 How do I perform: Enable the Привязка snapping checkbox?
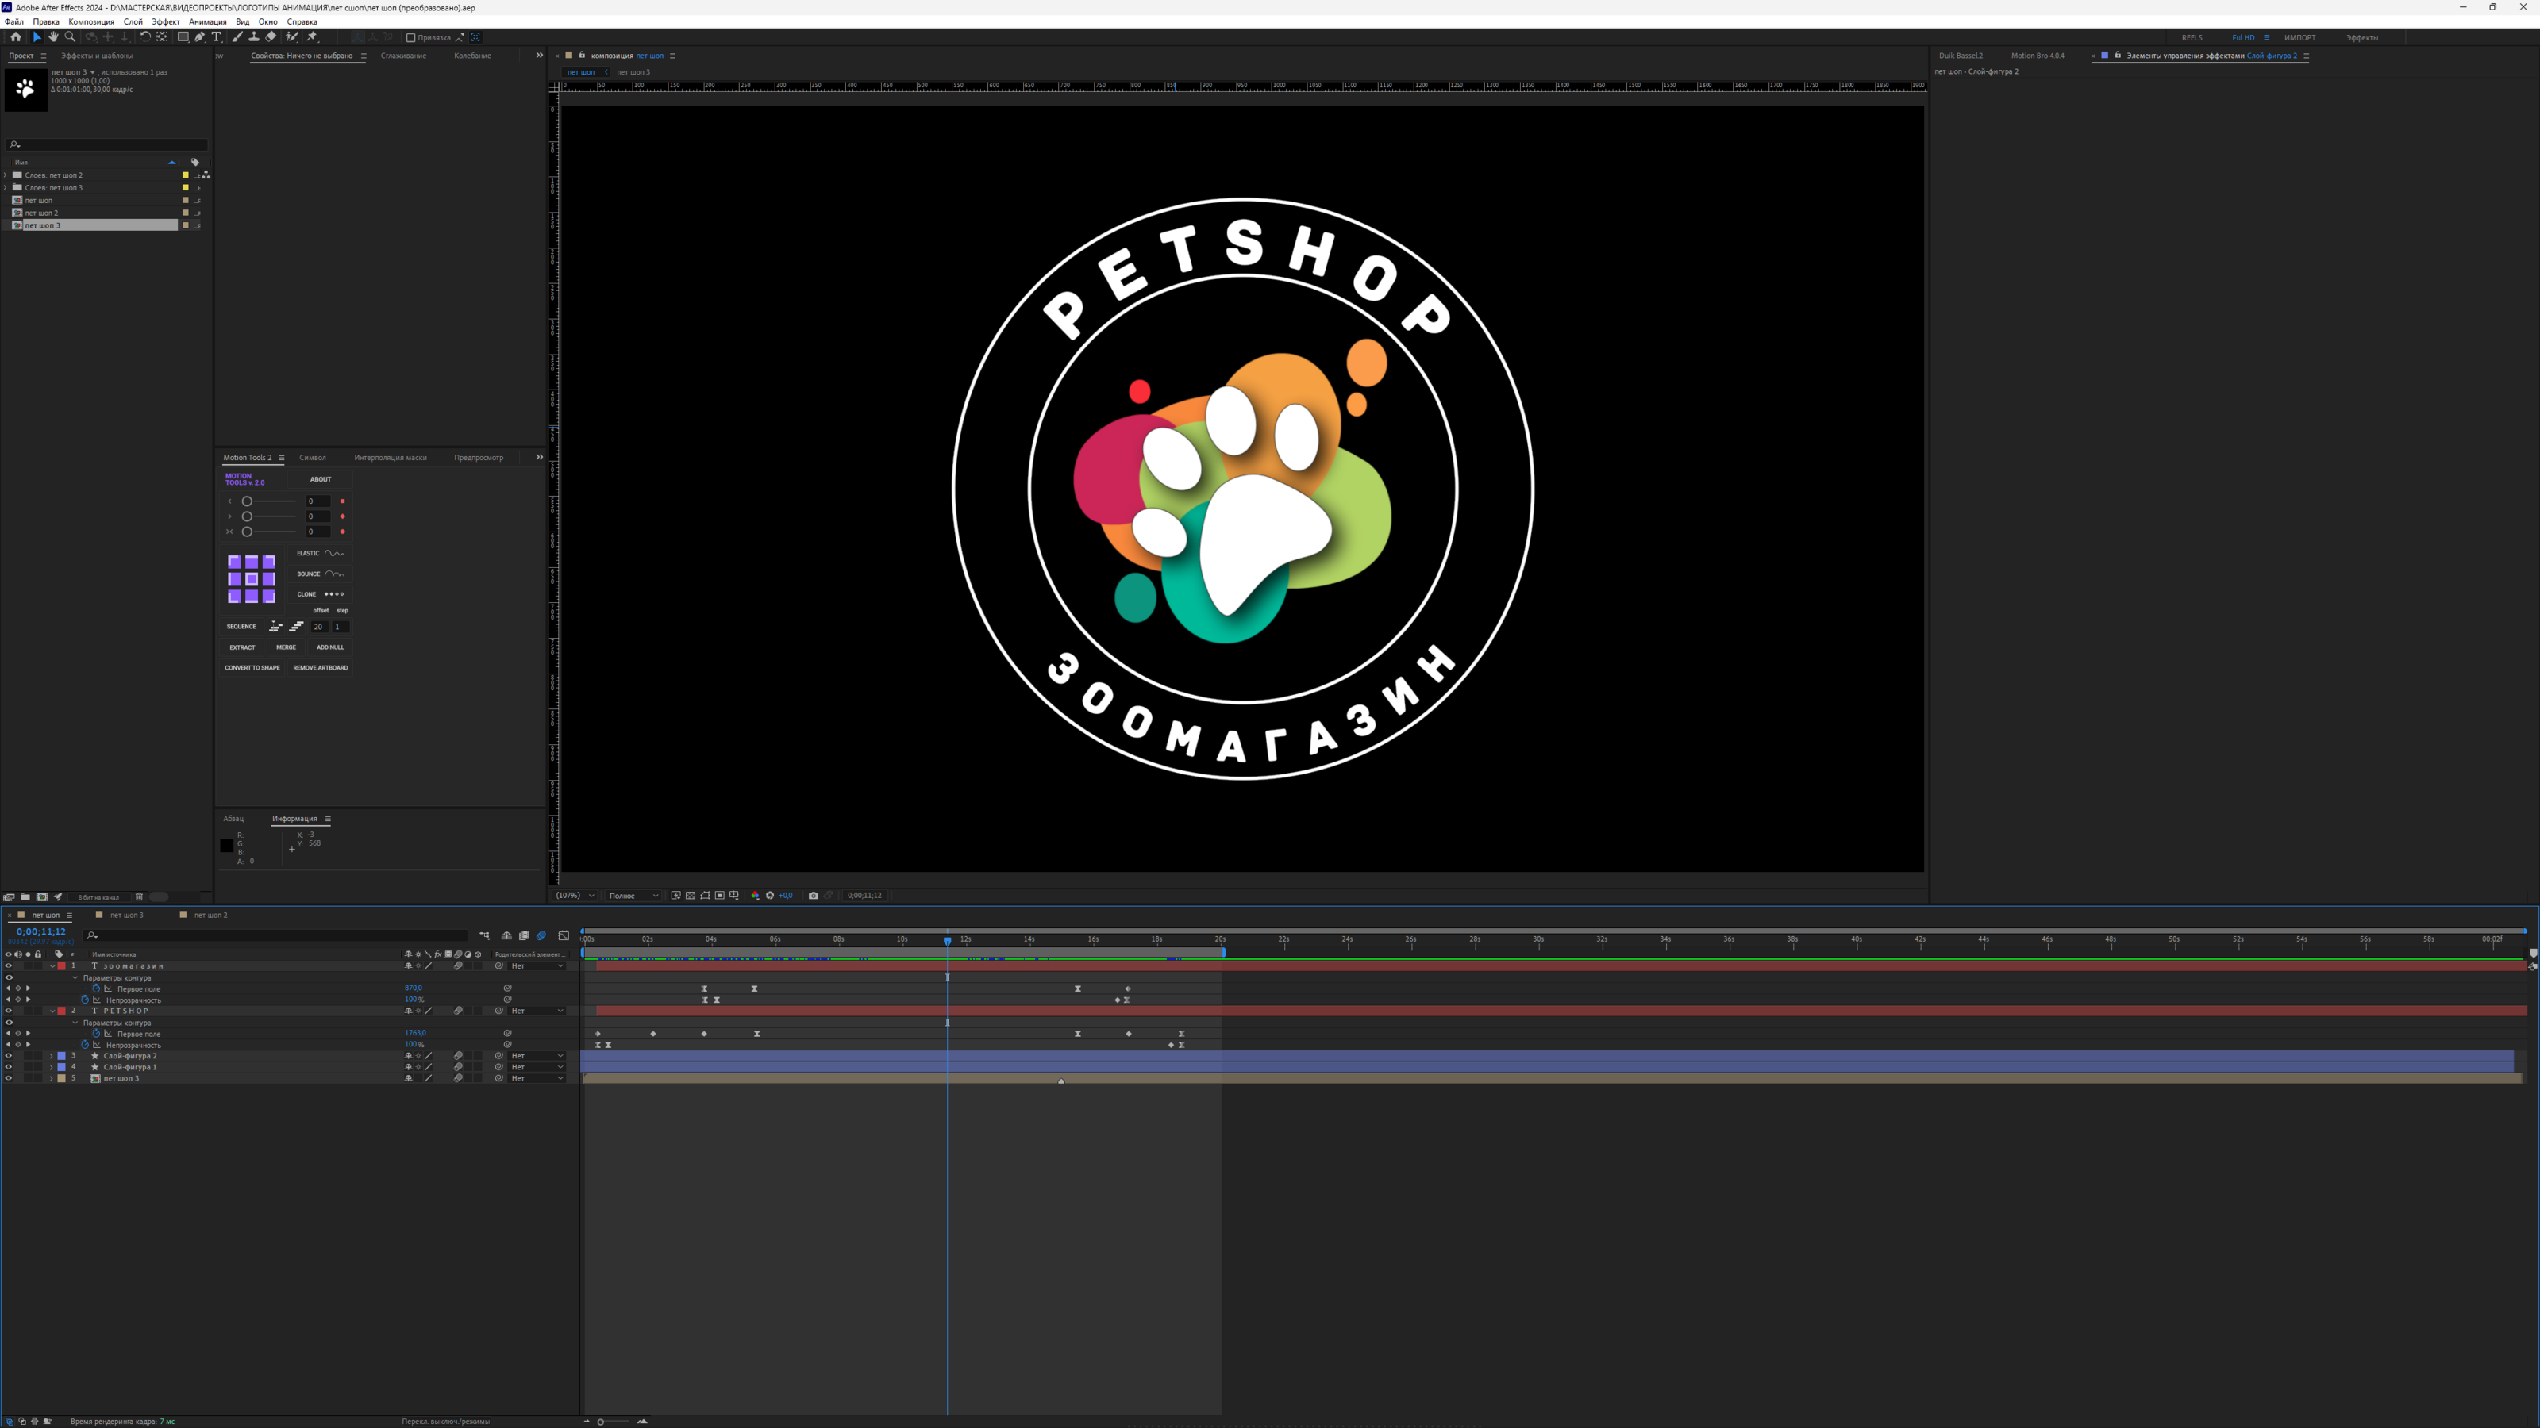point(410,37)
